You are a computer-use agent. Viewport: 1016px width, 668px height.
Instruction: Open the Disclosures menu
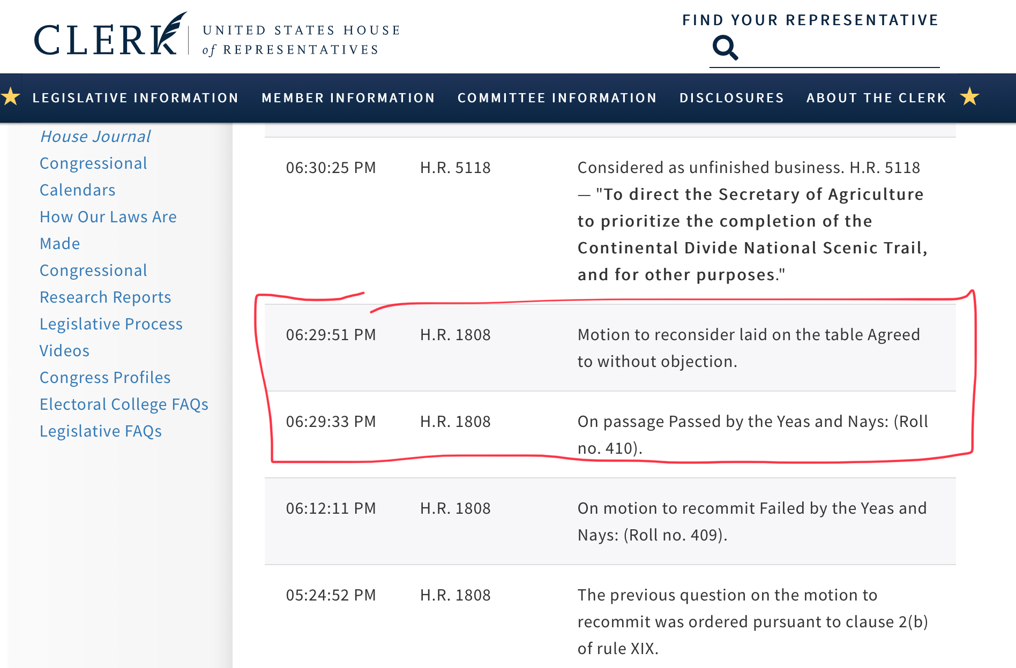point(731,98)
